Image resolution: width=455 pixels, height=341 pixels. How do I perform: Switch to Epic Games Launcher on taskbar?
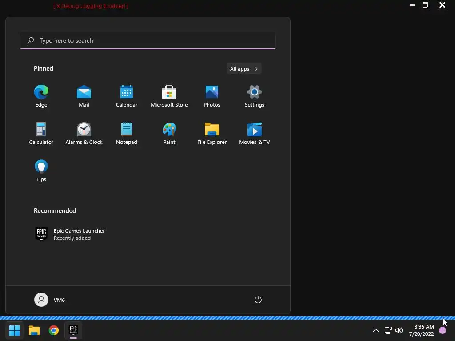(73, 330)
